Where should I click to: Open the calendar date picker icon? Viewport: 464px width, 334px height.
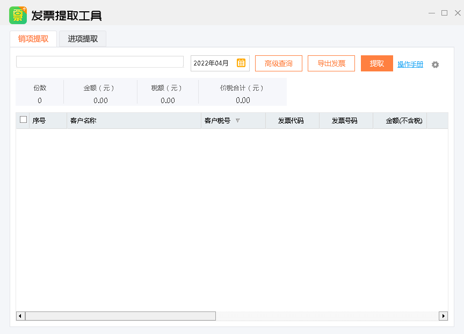(241, 63)
